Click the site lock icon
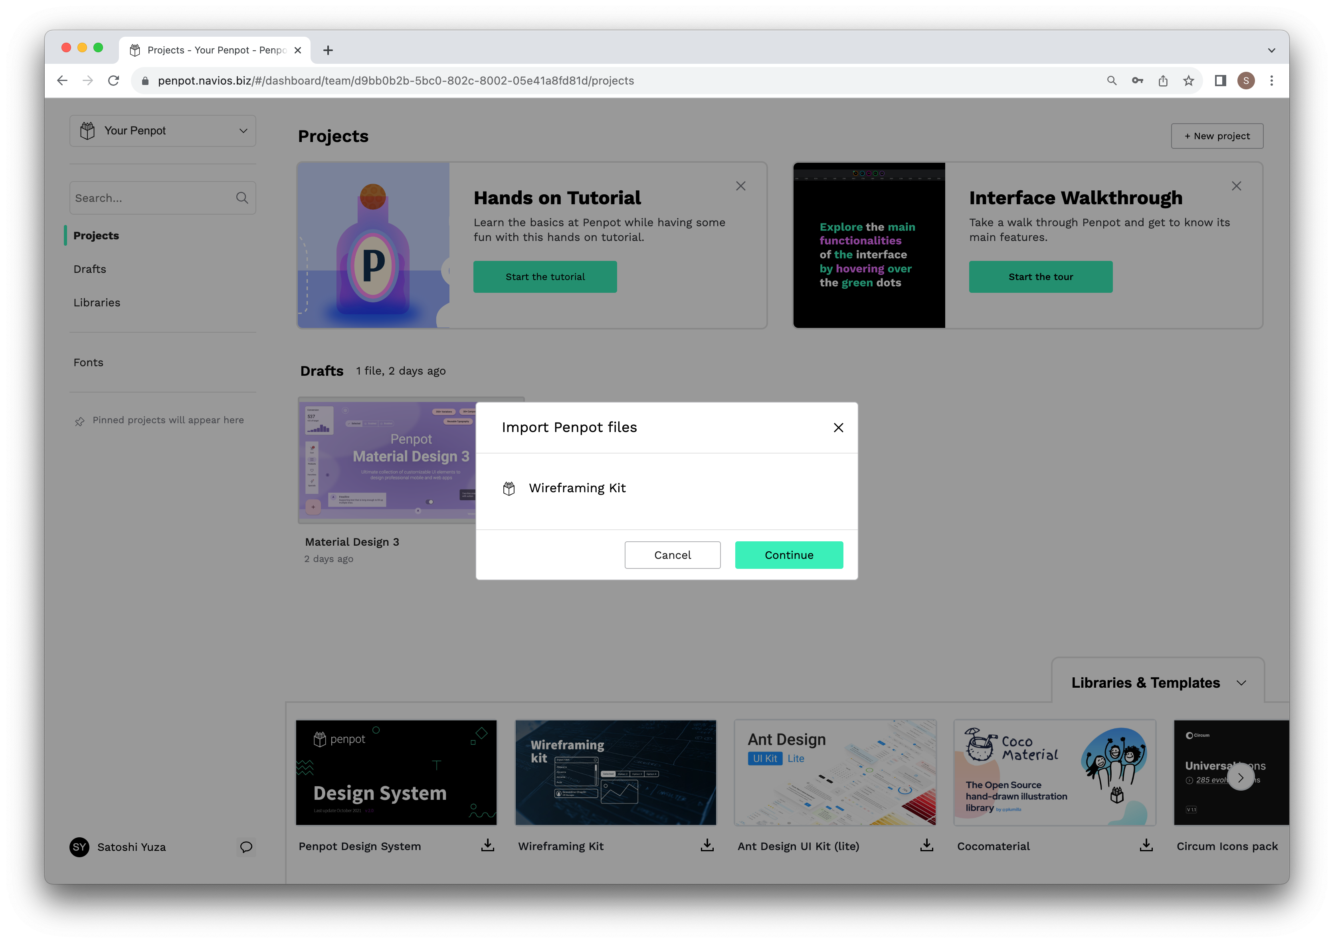Image resolution: width=1334 pixels, height=943 pixels. click(145, 81)
